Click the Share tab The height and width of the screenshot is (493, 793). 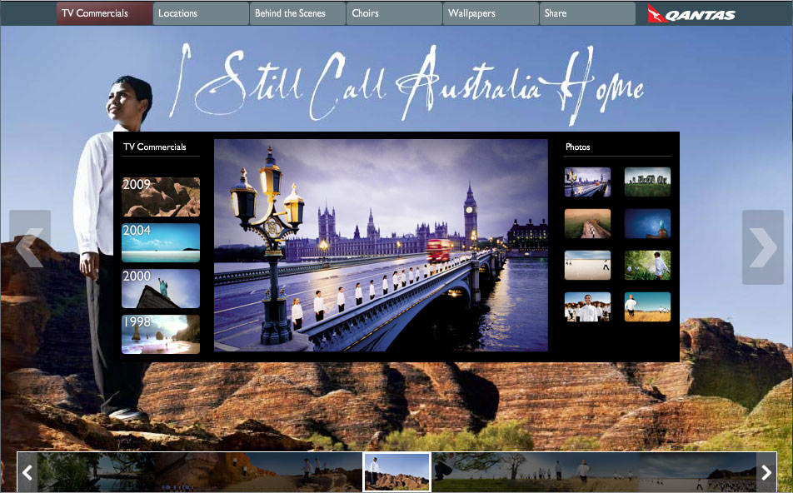587,13
